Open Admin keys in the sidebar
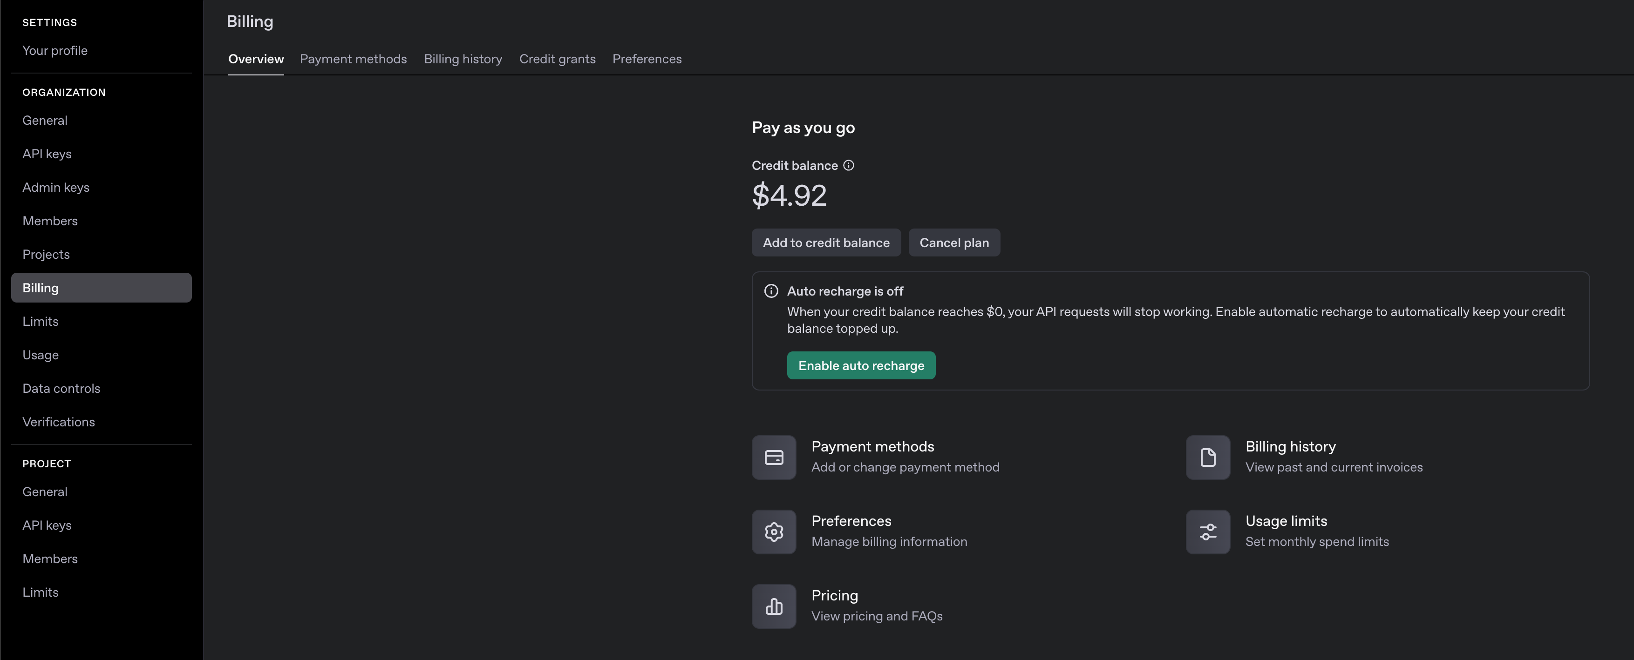 pyautogui.click(x=56, y=188)
